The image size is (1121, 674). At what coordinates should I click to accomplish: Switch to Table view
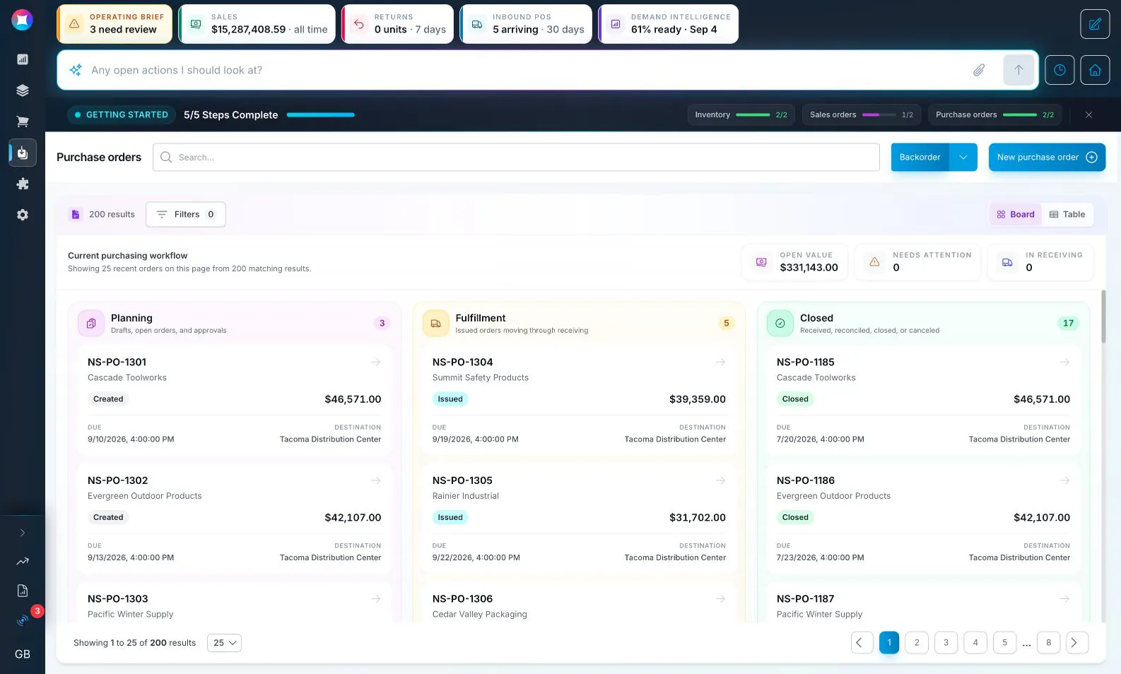coord(1067,214)
